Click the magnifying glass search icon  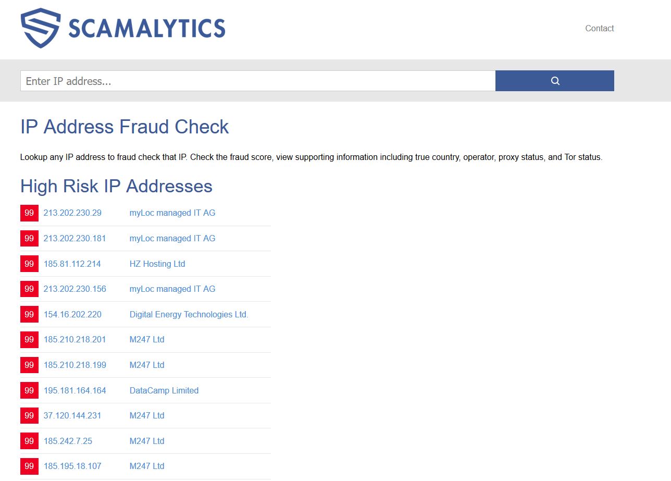(x=554, y=81)
